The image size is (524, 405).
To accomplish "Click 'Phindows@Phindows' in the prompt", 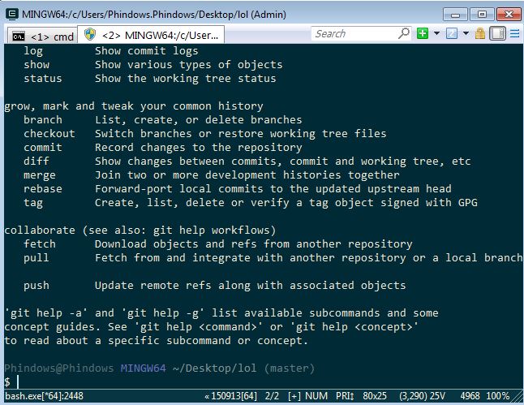I will click(59, 368).
